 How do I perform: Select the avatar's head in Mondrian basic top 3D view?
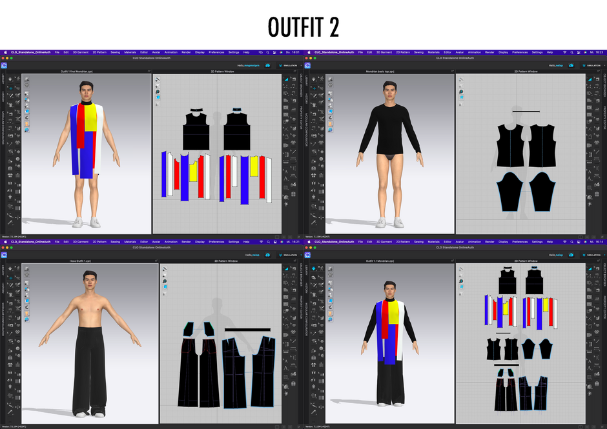click(x=389, y=91)
